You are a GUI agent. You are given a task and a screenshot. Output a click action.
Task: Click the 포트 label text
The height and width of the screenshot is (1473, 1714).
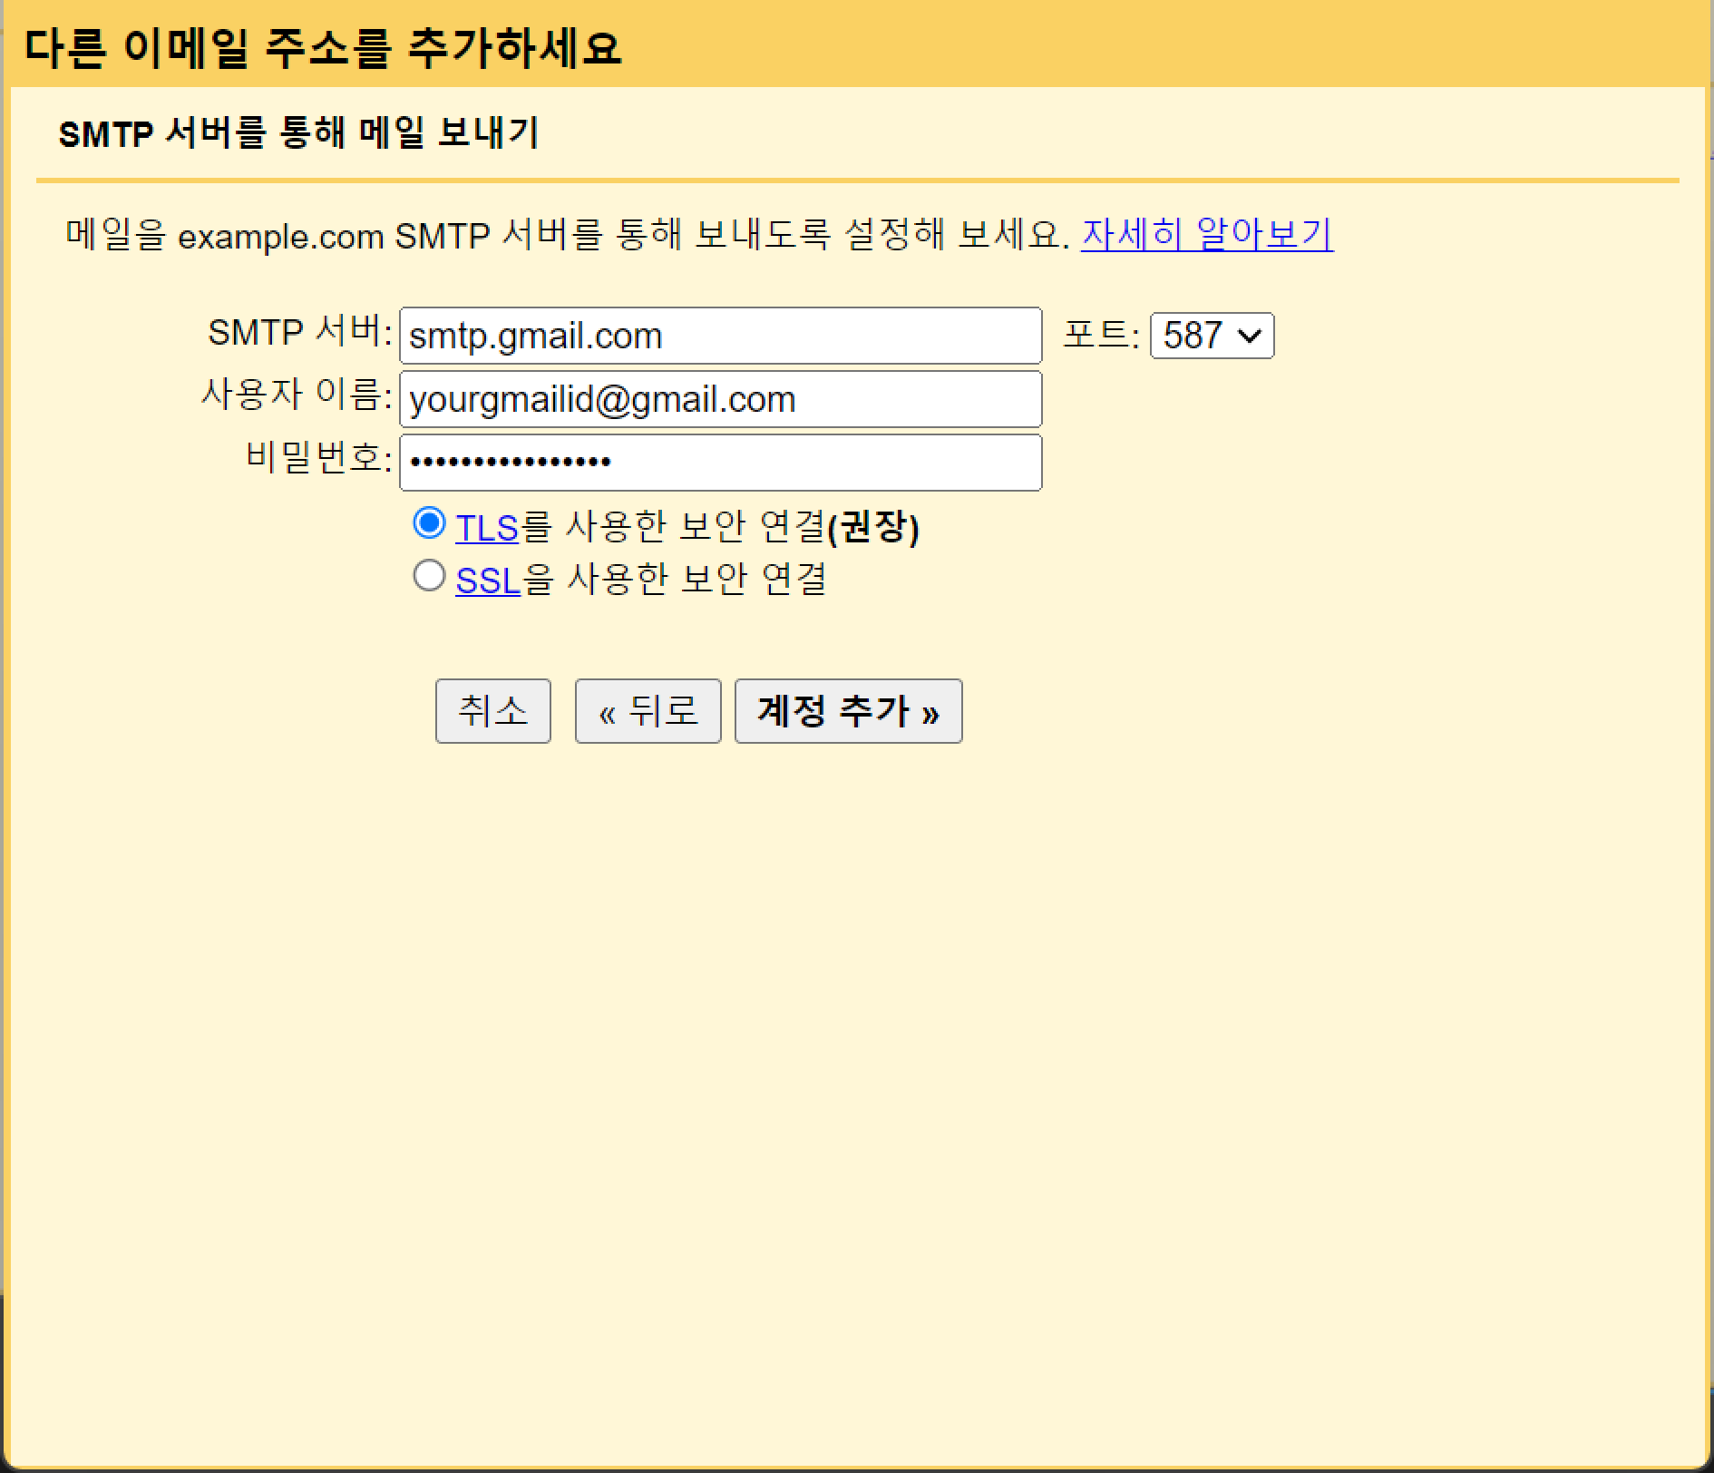coord(1100,335)
